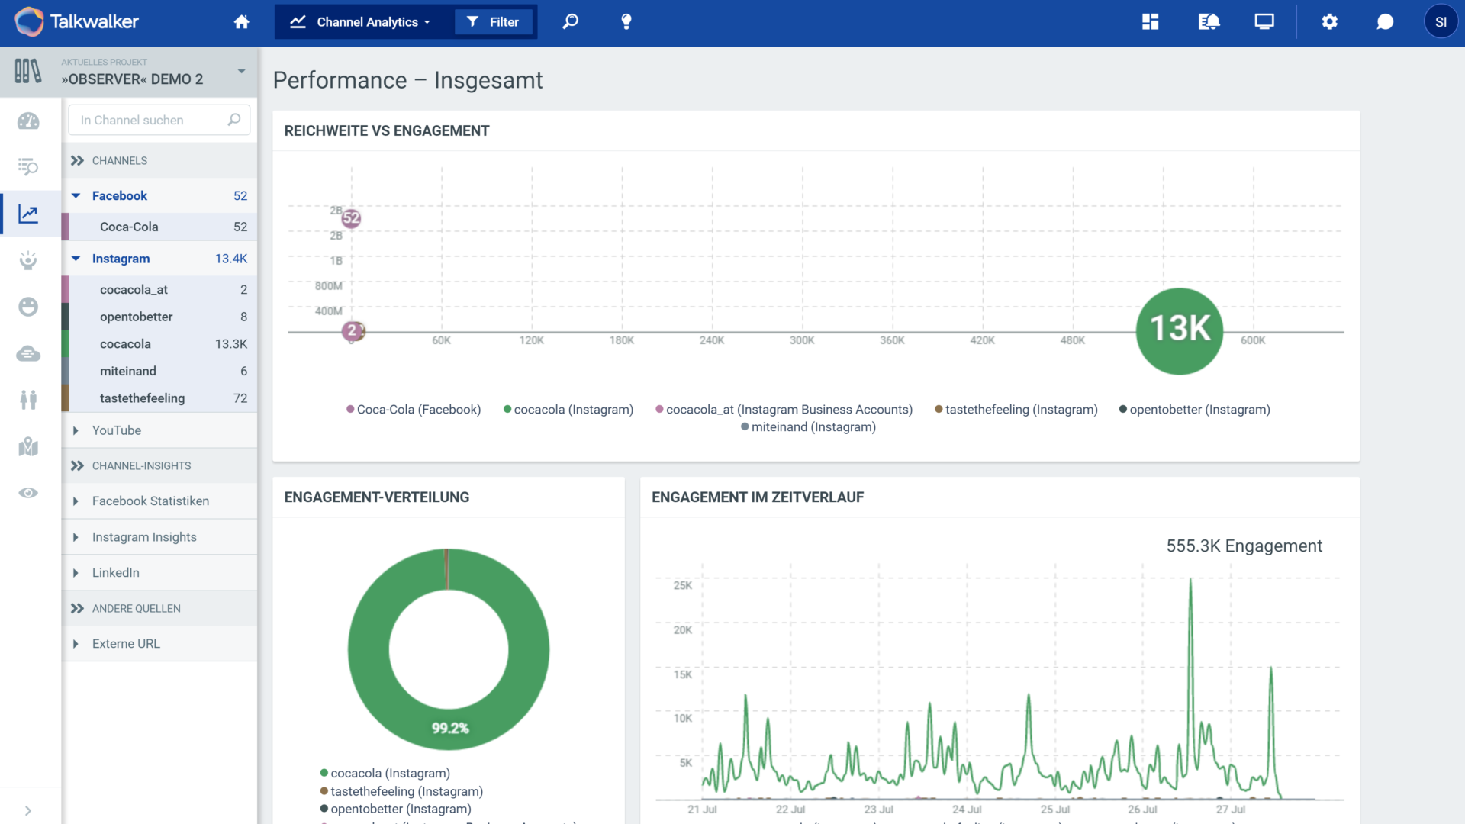1465x824 pixels.
Task: Toggle miteinand (Instagram) legend in Reichweite chart
Action: tap(809, 427)
